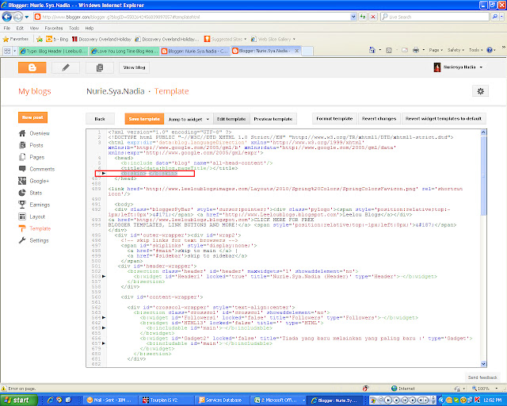Click the Overview house icon
Screen dimensions: 507x406
tap(22, 133)
